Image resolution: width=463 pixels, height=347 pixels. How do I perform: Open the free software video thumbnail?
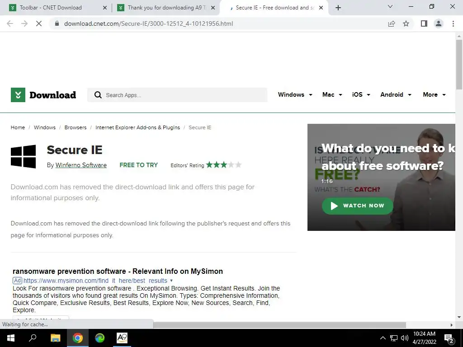click(381, 177)
